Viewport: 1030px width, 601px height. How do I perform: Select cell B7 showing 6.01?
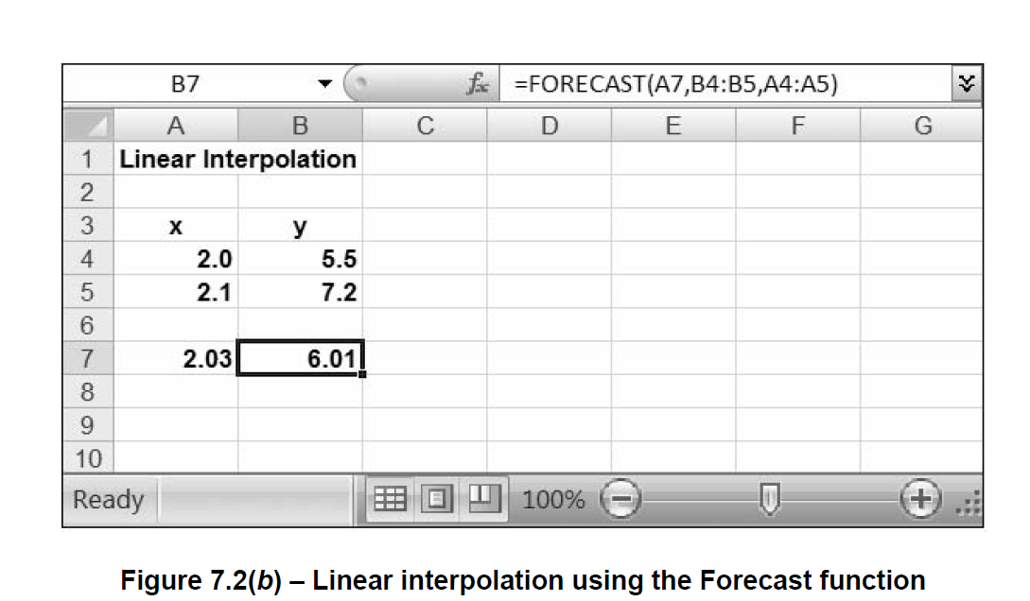pos(300,357)
